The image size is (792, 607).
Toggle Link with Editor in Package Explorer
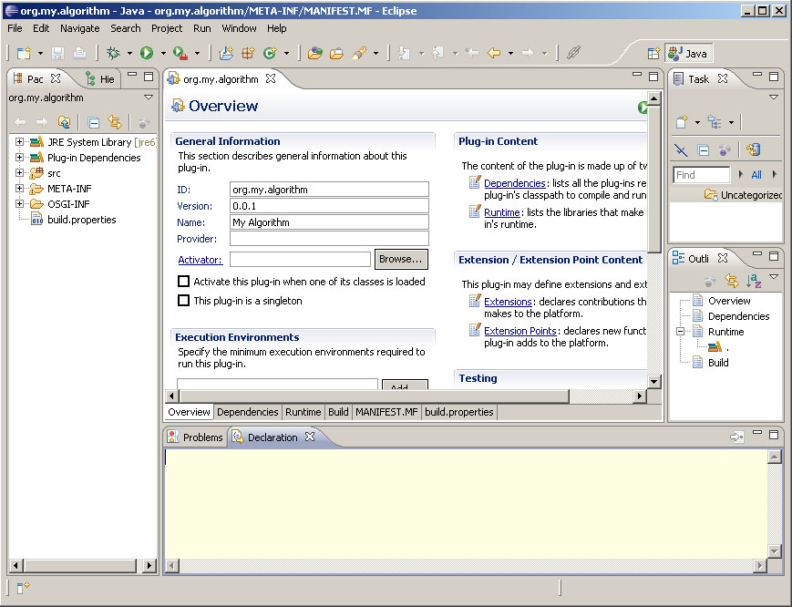click(115, 122)
